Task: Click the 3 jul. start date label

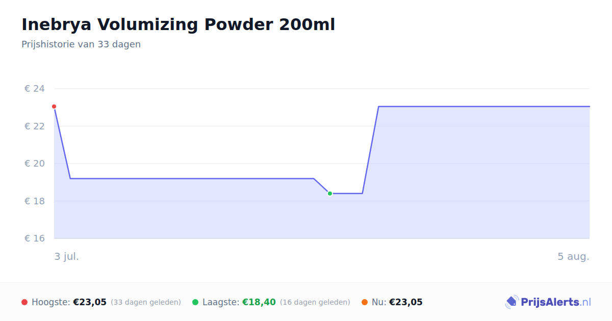Action: pyautogui.click(x=67, y=256)
